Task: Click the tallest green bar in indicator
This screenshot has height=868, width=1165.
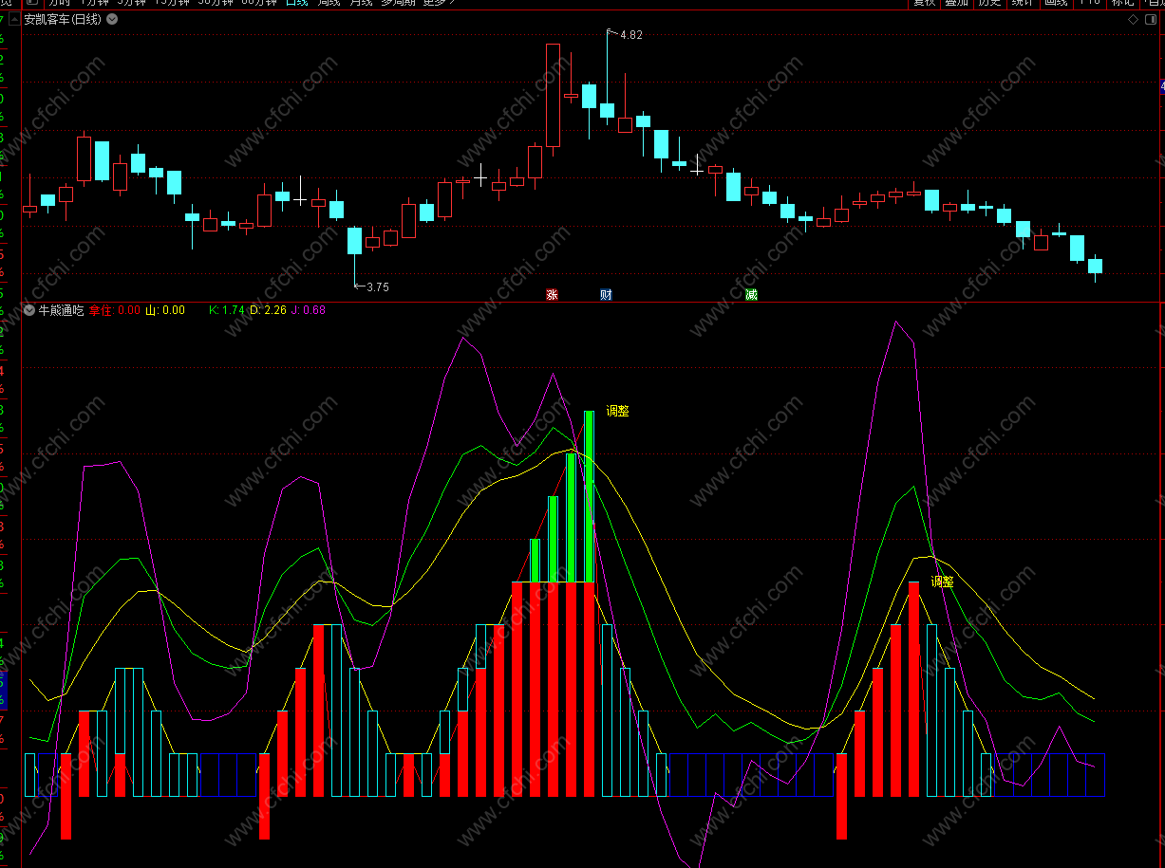Action: [589, 496]
